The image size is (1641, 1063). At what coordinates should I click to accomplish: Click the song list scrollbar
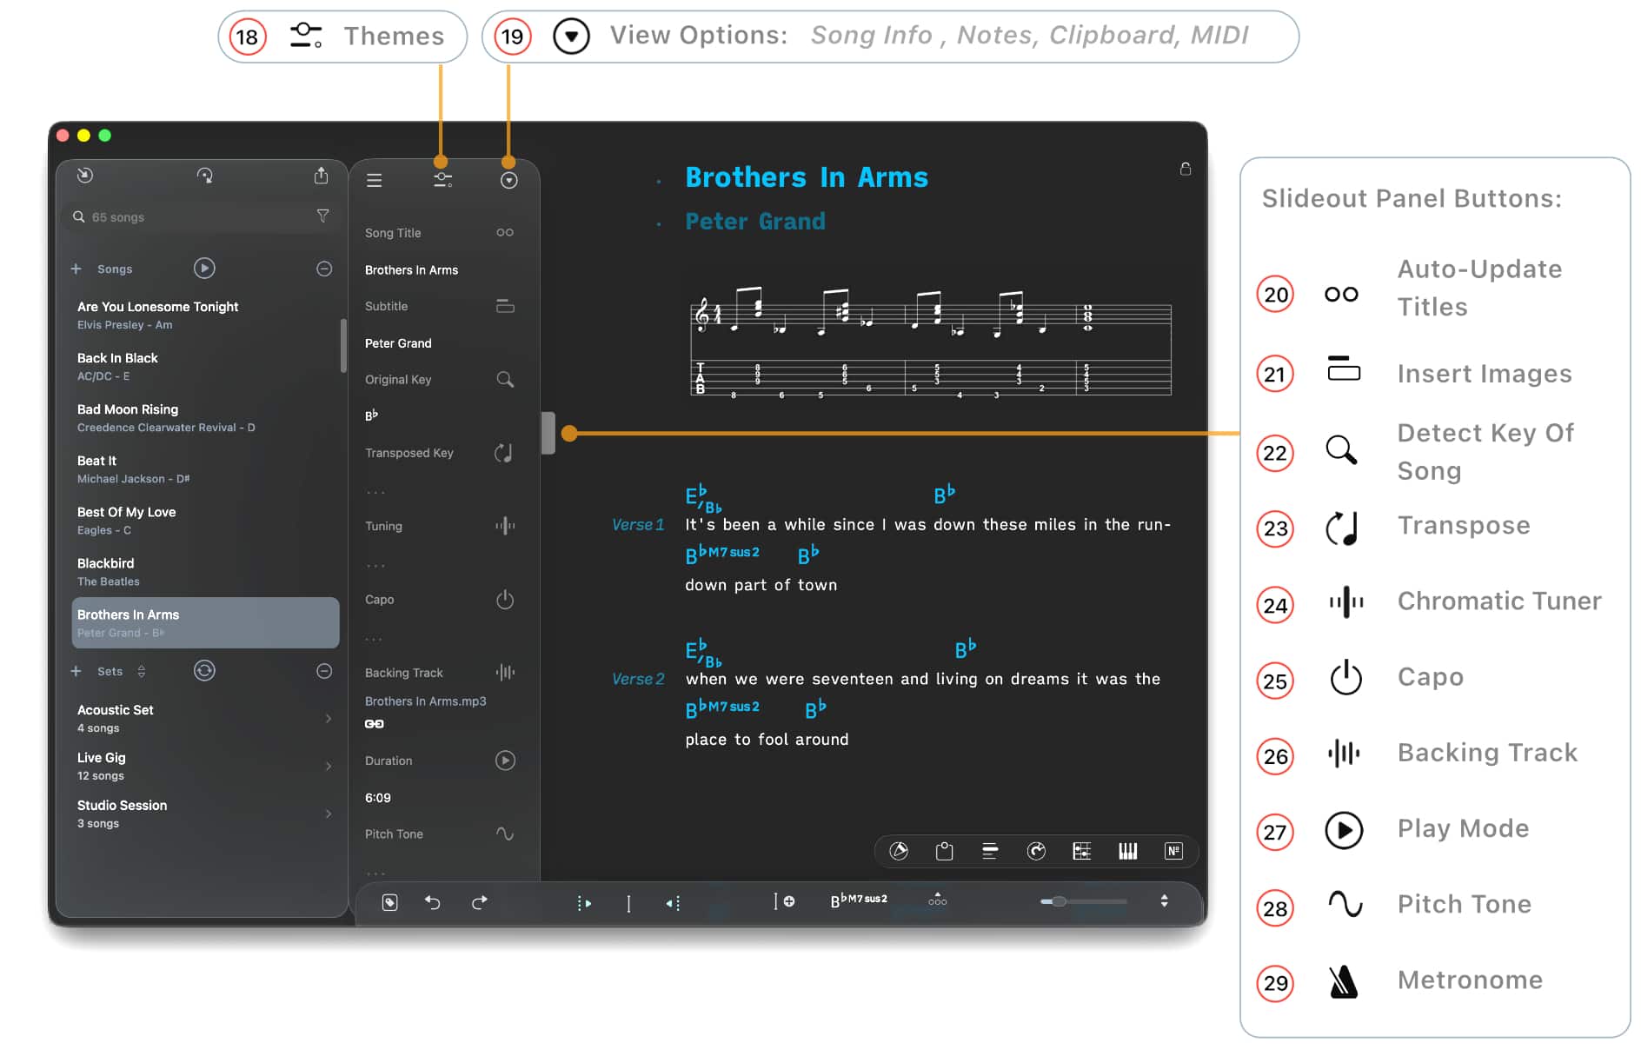pyautogui.click(x=343, y=345)
